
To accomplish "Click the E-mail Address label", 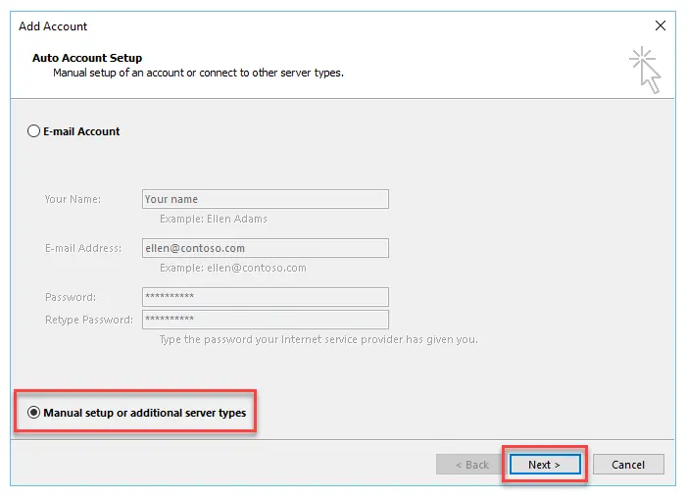I will tap(83, 248).
